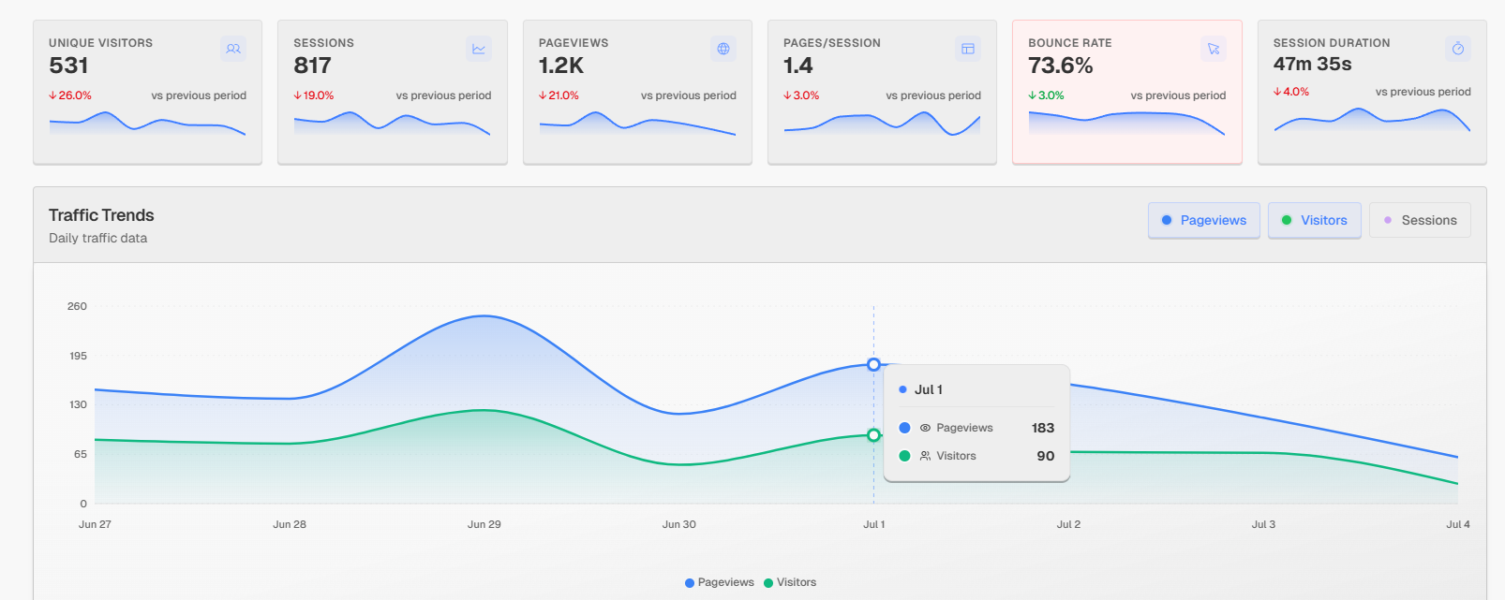Click the Jul 1 visitors data point

[x=873, y=435]
